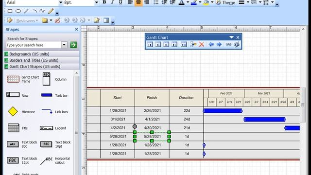Image resolution: width=311 pixels, height=175 pixels.
Task: Toggle Align Right
Action: (x=147, y=2)
